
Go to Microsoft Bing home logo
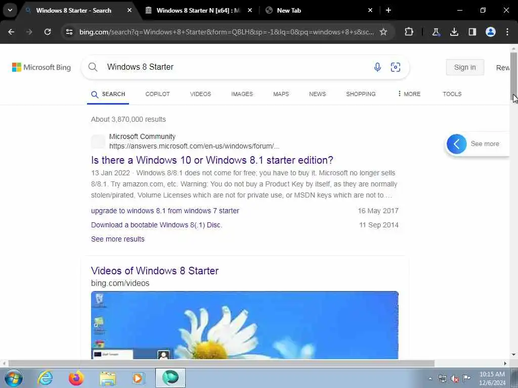(41, 67)
